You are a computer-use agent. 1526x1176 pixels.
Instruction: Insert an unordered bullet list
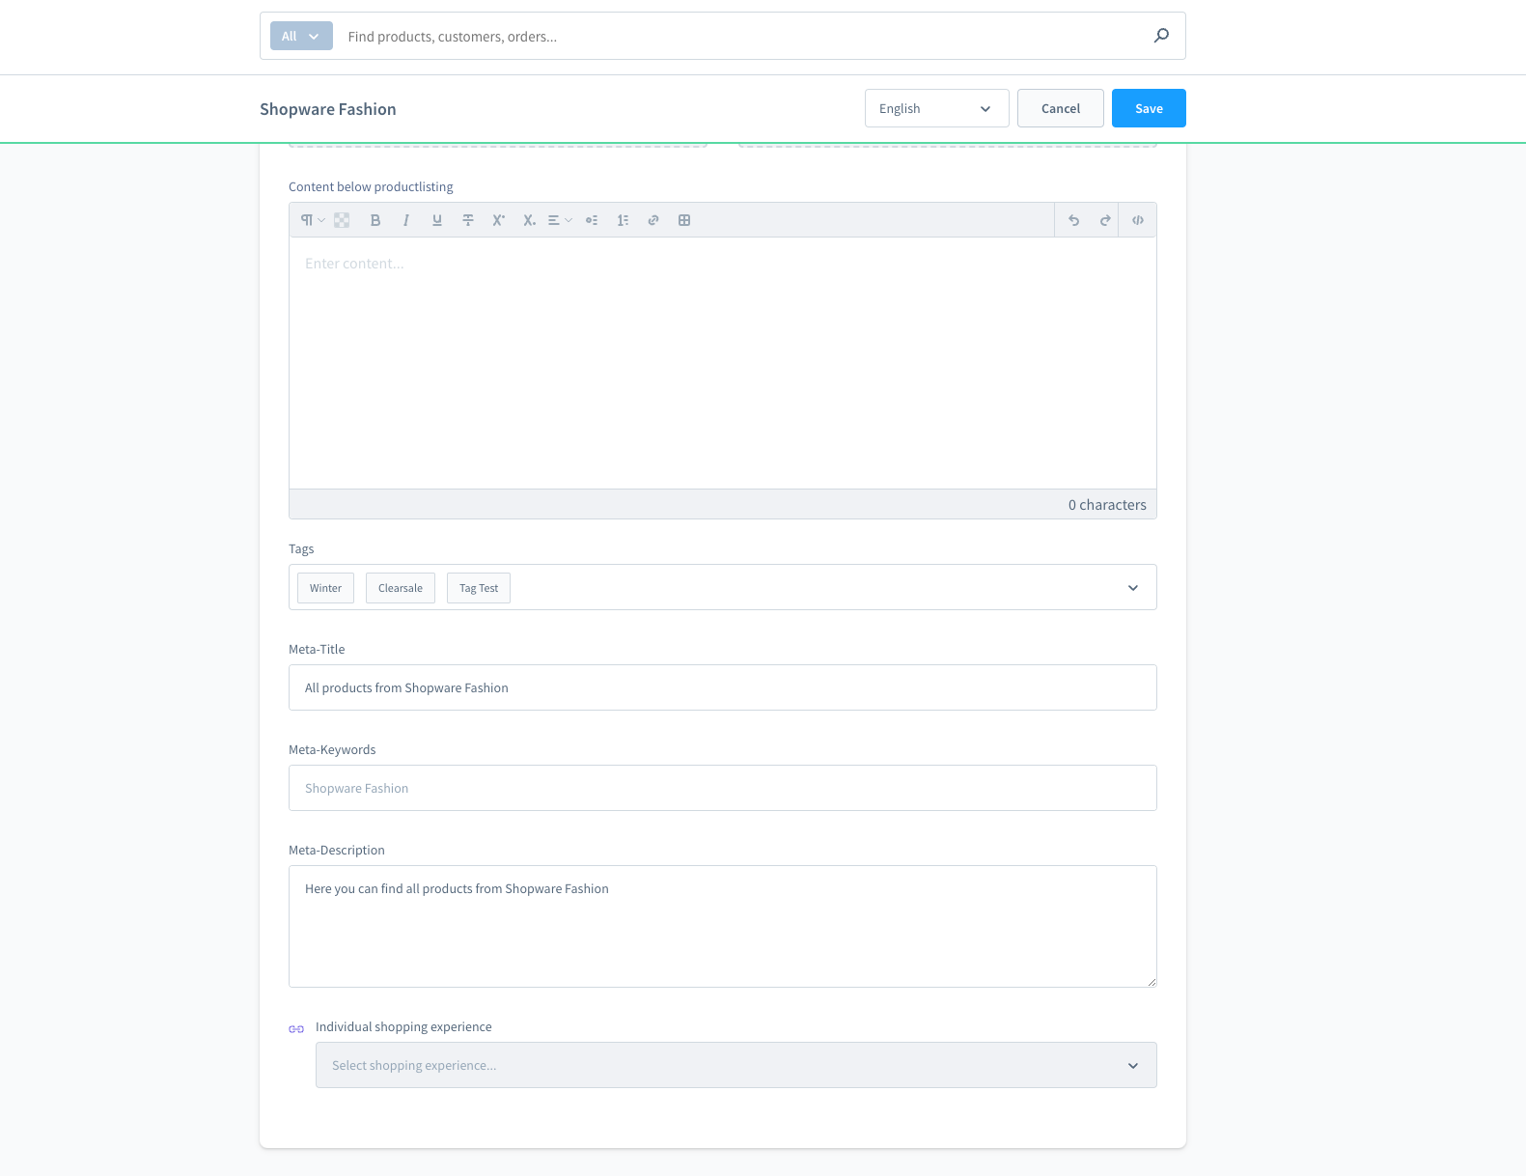coord(592,220)
